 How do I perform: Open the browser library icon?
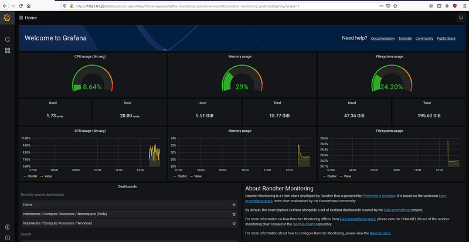pos(431,6)
